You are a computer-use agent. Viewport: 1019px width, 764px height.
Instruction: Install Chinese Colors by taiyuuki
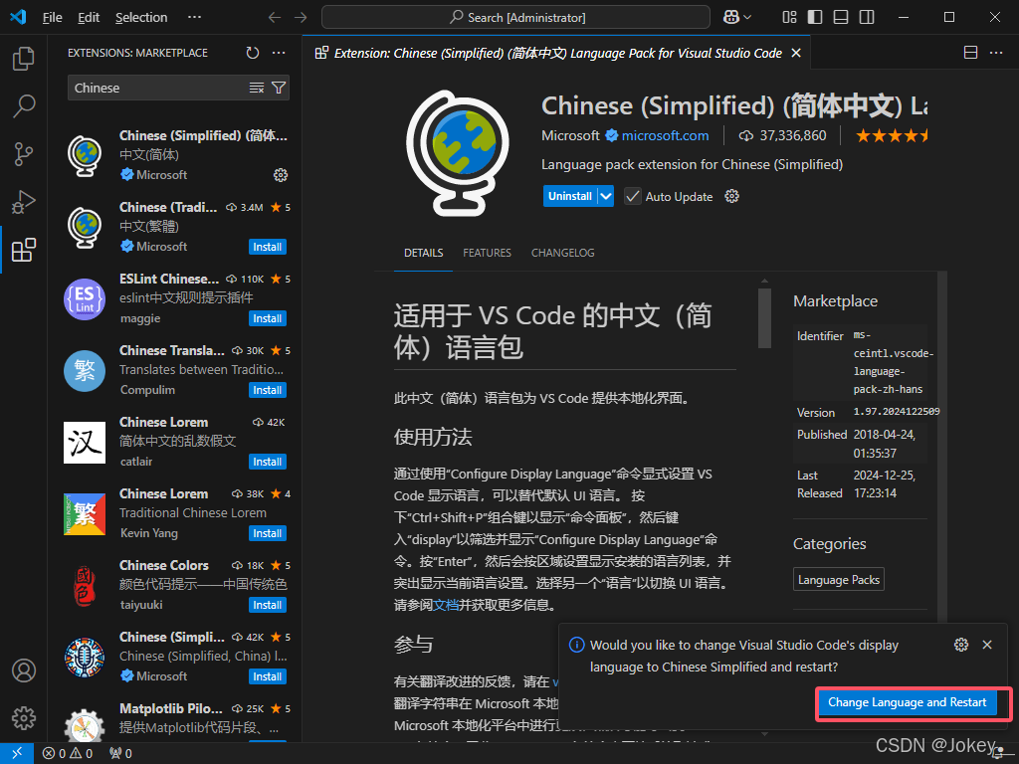267,605
